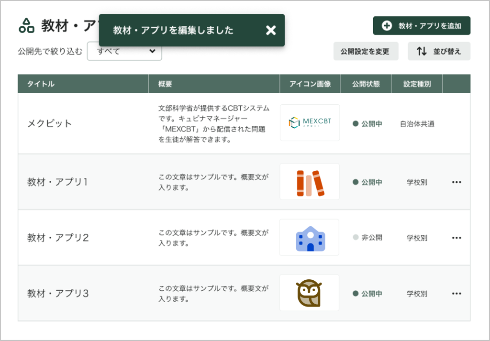The height and width of the screenshot is (341, 490).
Task: Click the 設定種別 column header
Action: (417, 84)
